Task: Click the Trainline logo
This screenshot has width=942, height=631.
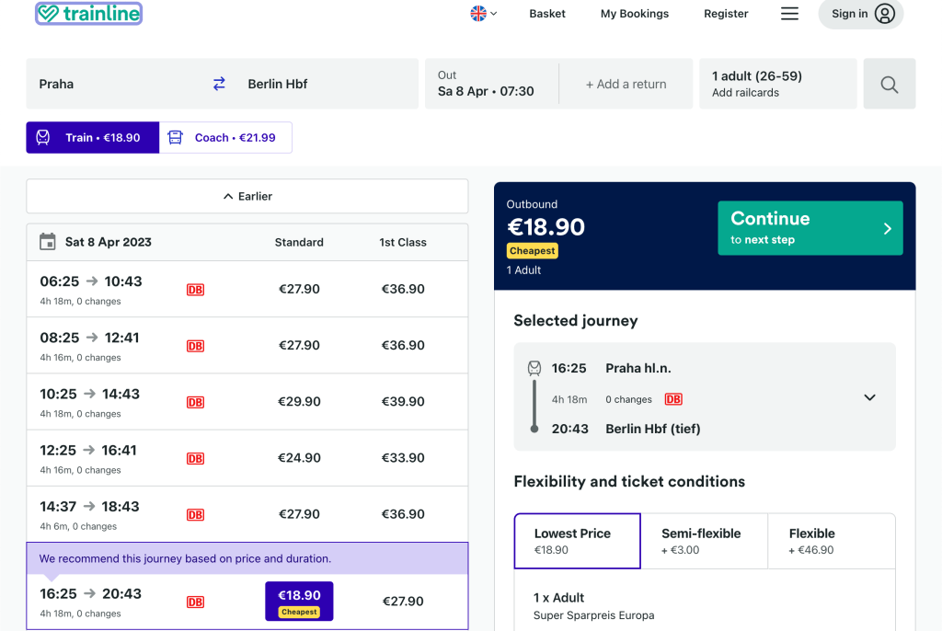Action: pos(88,14)
